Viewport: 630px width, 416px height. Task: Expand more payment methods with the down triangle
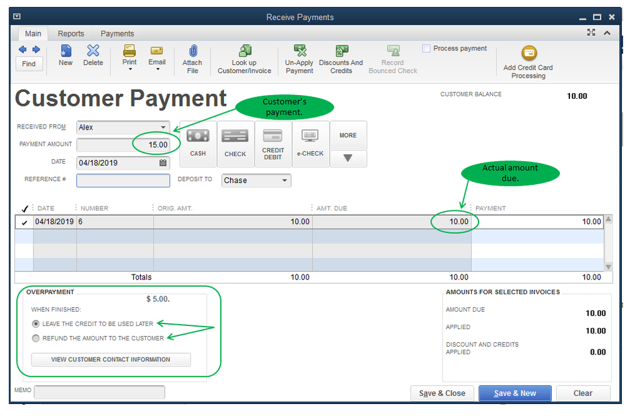point(348,159)
